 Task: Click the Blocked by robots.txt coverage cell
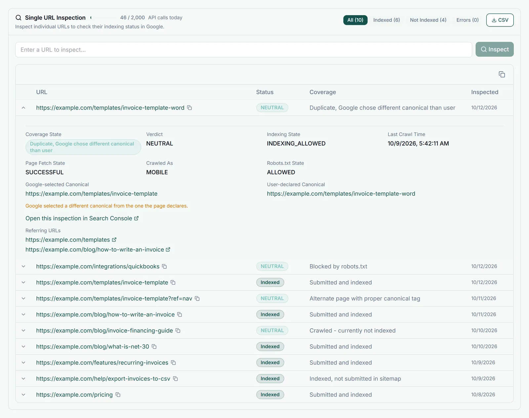[338, 266]
